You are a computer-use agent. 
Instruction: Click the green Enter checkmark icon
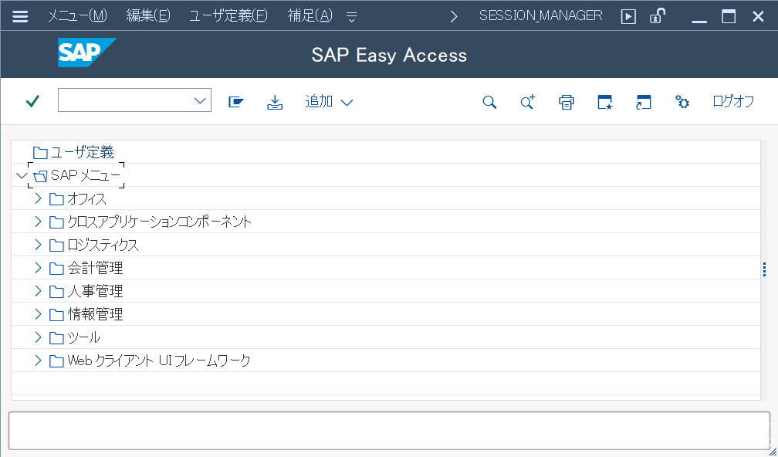pyautogui.click(x=31, y=101)
